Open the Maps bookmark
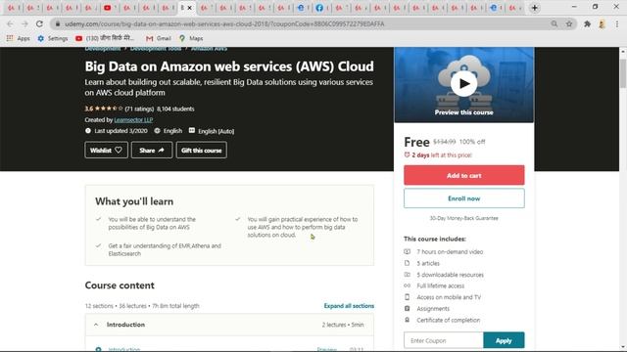This screenshot has height=352, width=627. point(191,38)
